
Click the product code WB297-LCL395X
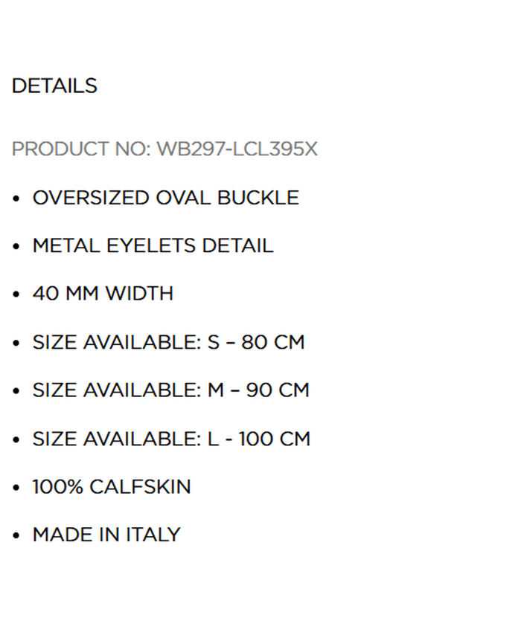coord(237,149)
